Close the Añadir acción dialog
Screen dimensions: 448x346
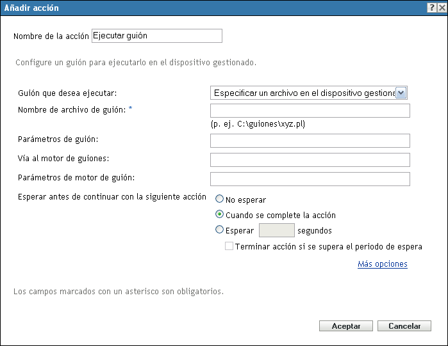tap(442, 8)
